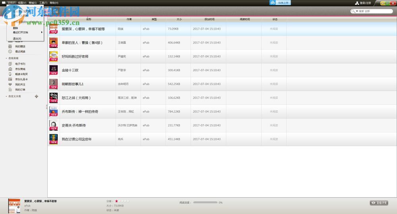Screen dimensions: 397x214
Task: Focus the 搜索 全部 search field
Action: pos(372,11)
